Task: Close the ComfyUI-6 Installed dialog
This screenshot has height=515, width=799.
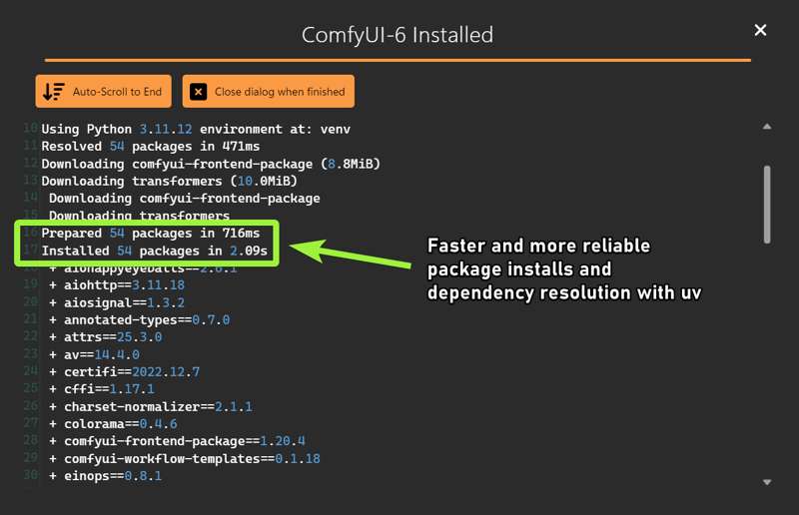Action: point(760,30)
